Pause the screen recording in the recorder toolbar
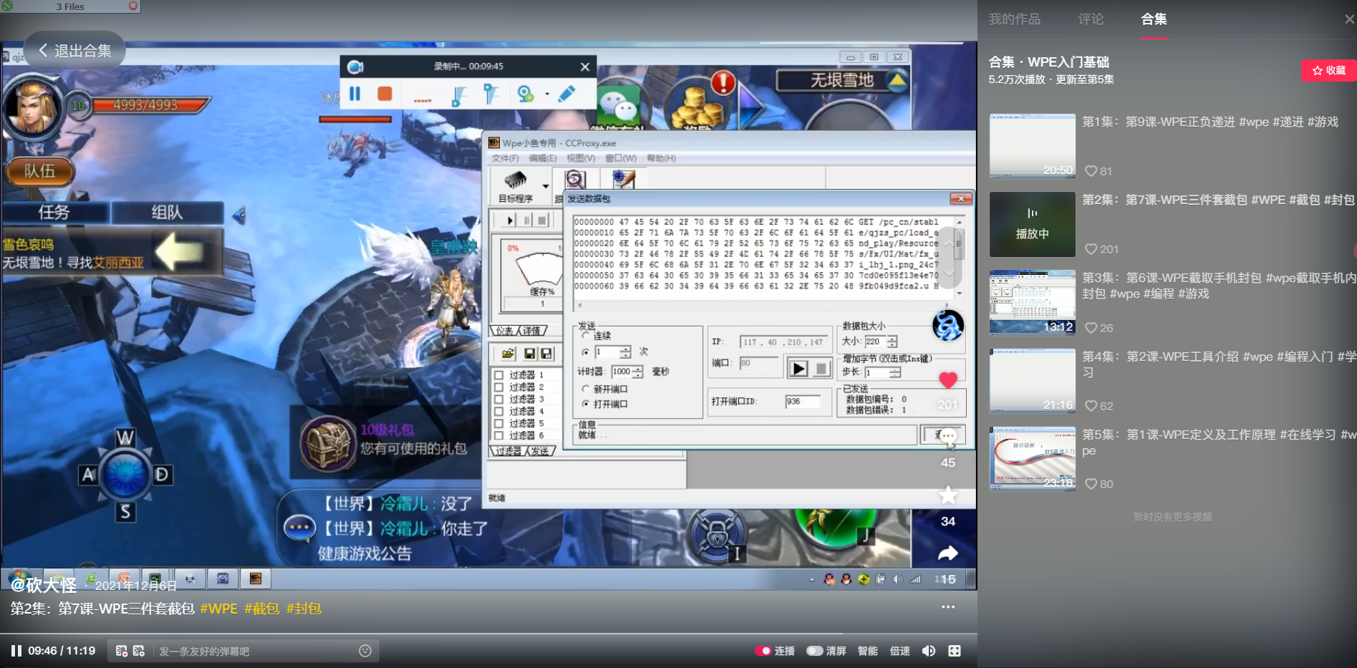This screenshot has width=1357, height=668. click(355, 93)
